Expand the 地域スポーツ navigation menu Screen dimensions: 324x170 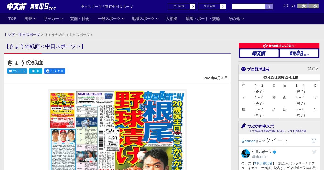145,19
